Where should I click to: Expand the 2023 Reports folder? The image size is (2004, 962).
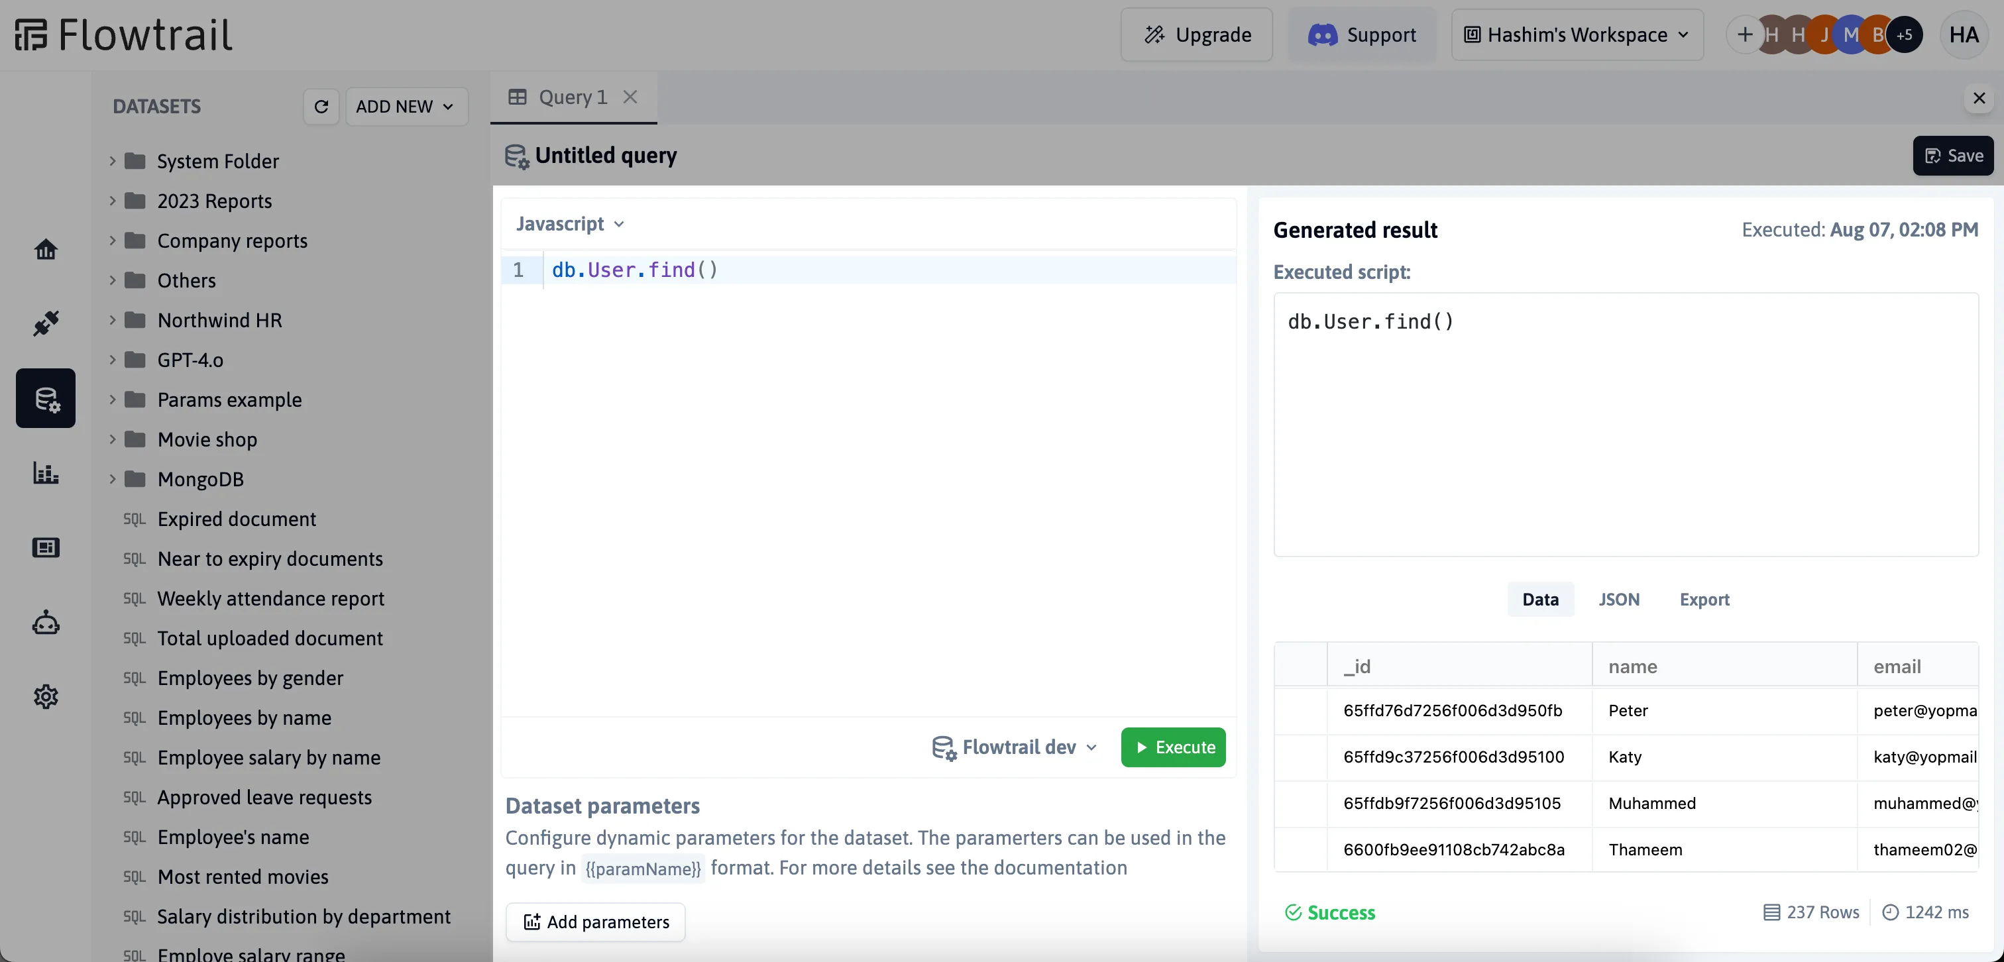click(x=112, y=201)
